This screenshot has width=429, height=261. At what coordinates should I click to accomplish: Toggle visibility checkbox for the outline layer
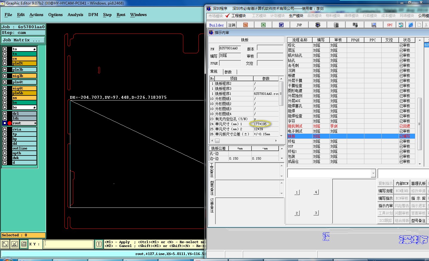5,148
